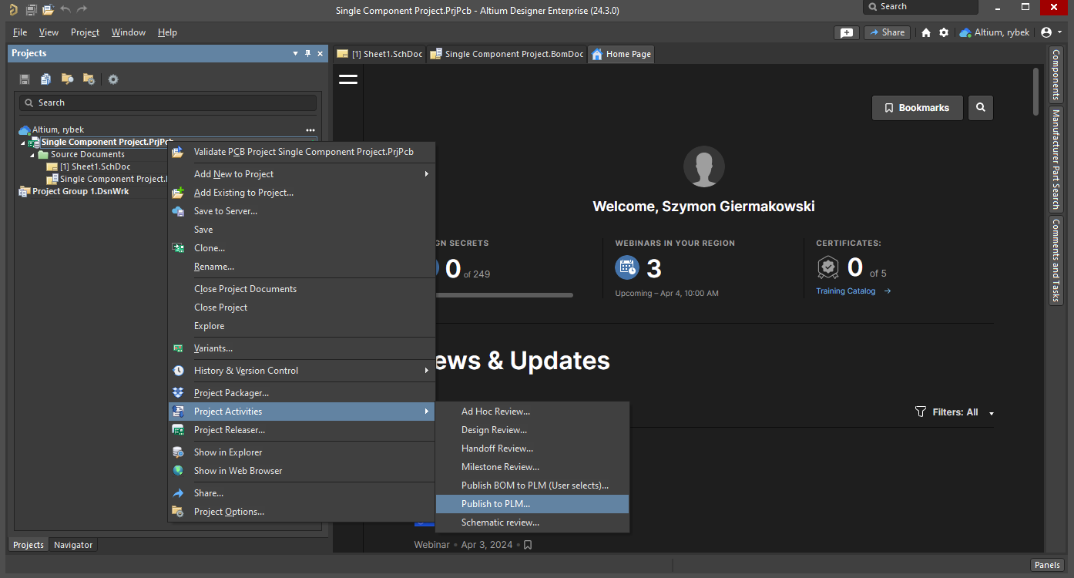1074x578 pixels.
Task: Open the File menu
Action: (20, 32)
